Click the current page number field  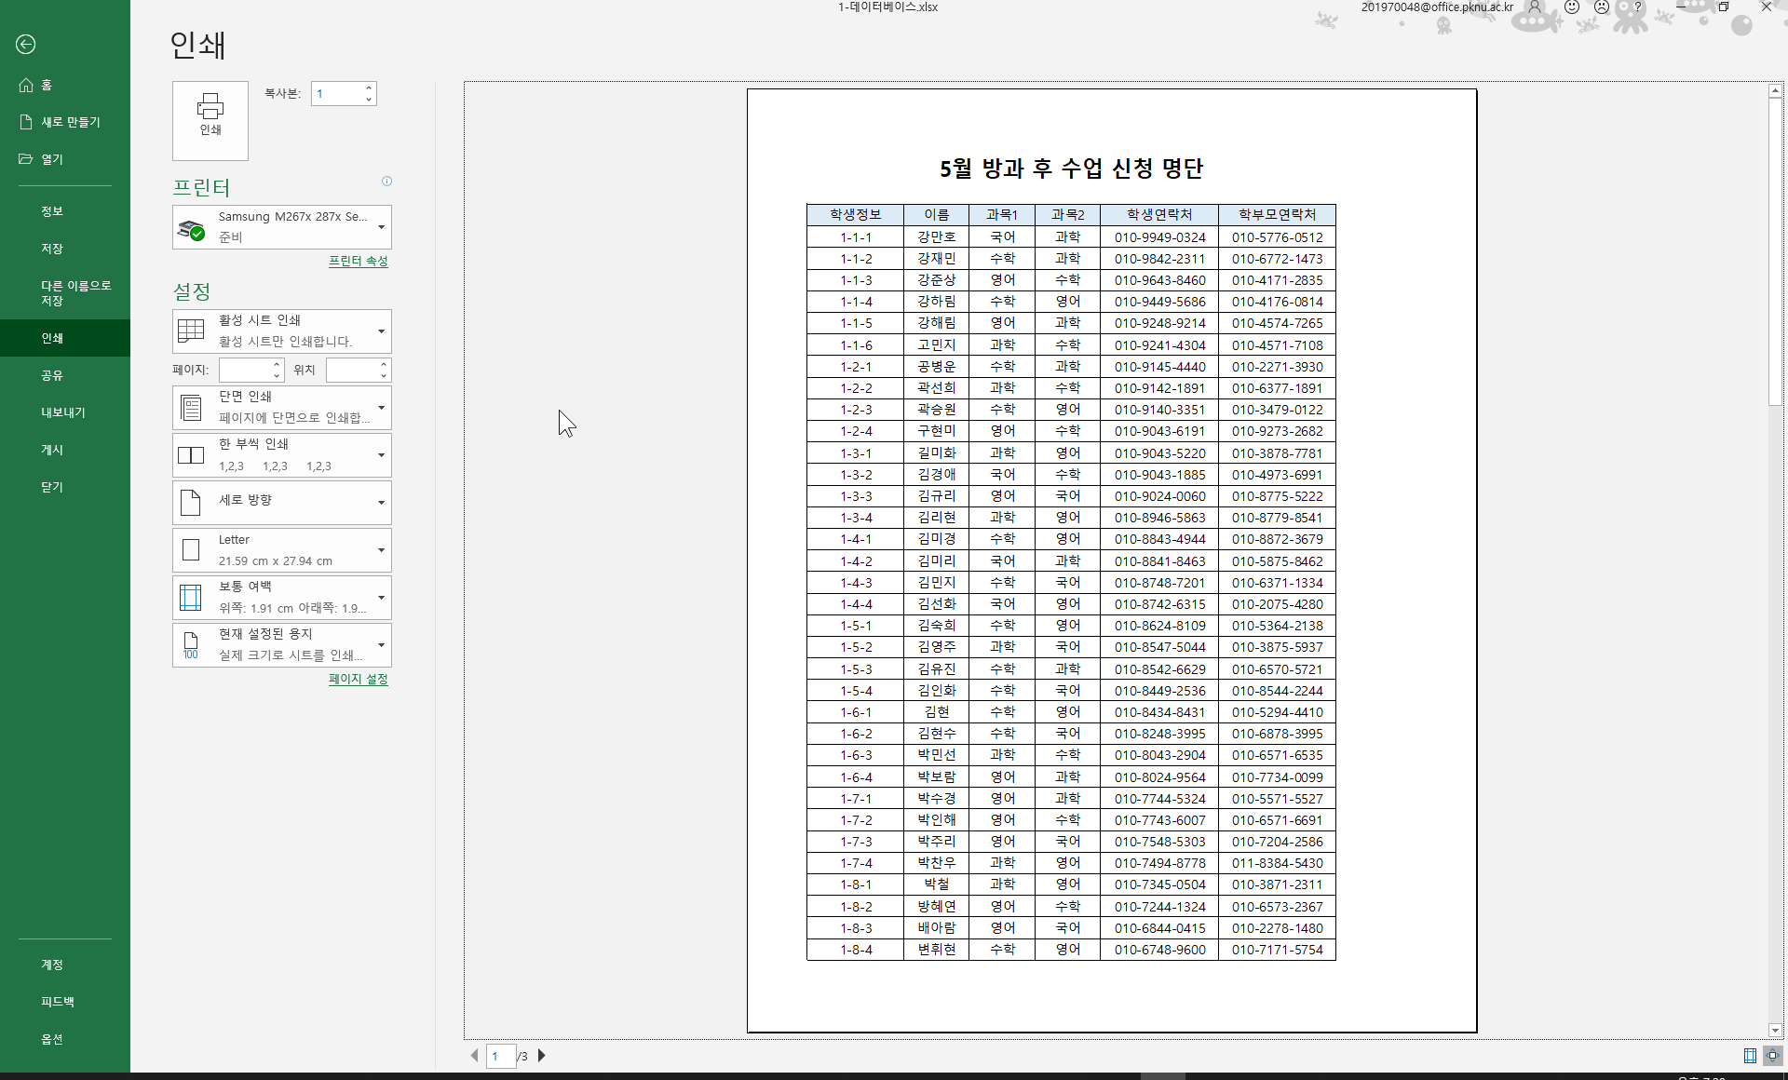(501, 1056)
